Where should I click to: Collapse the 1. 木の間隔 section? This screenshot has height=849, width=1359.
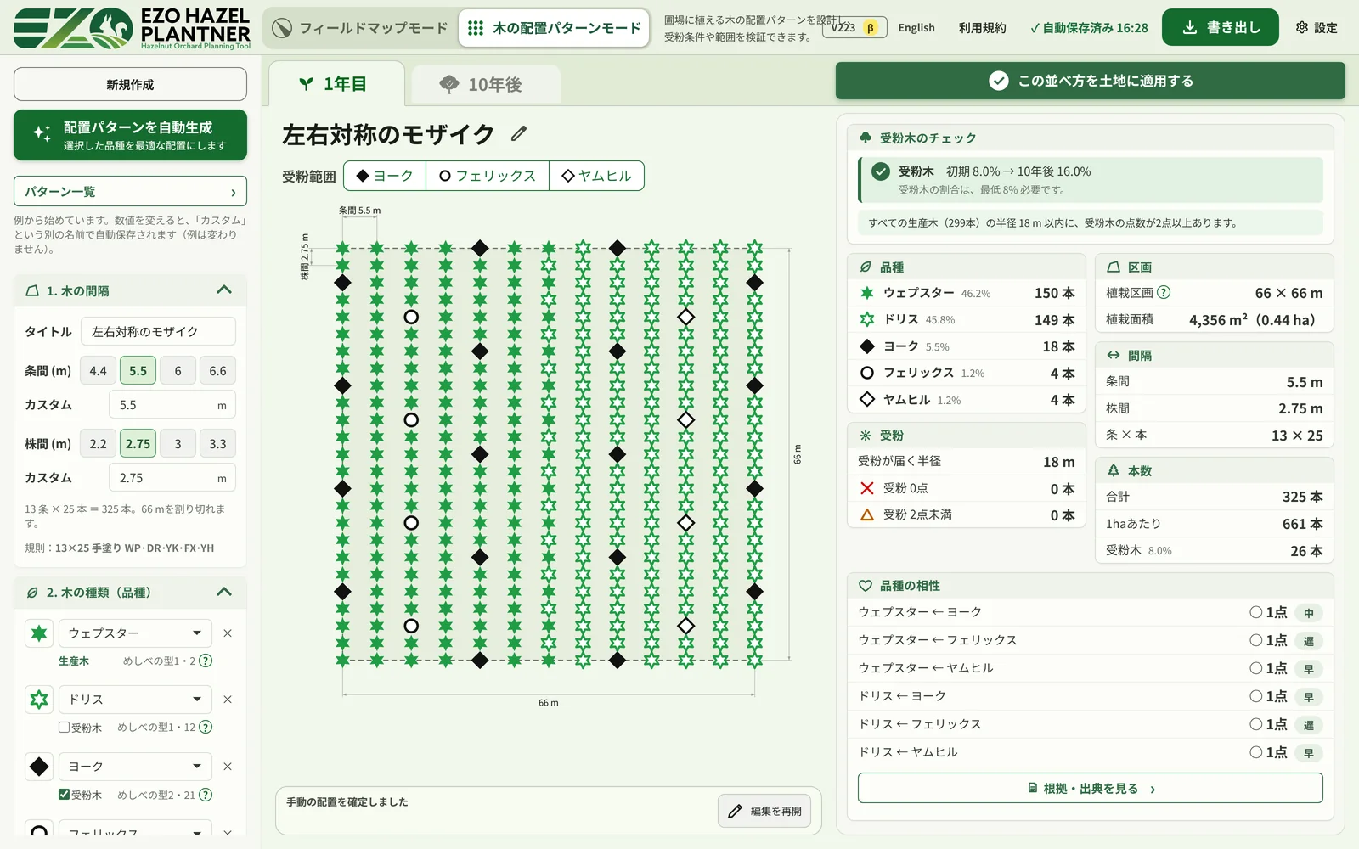pos(224,290)
